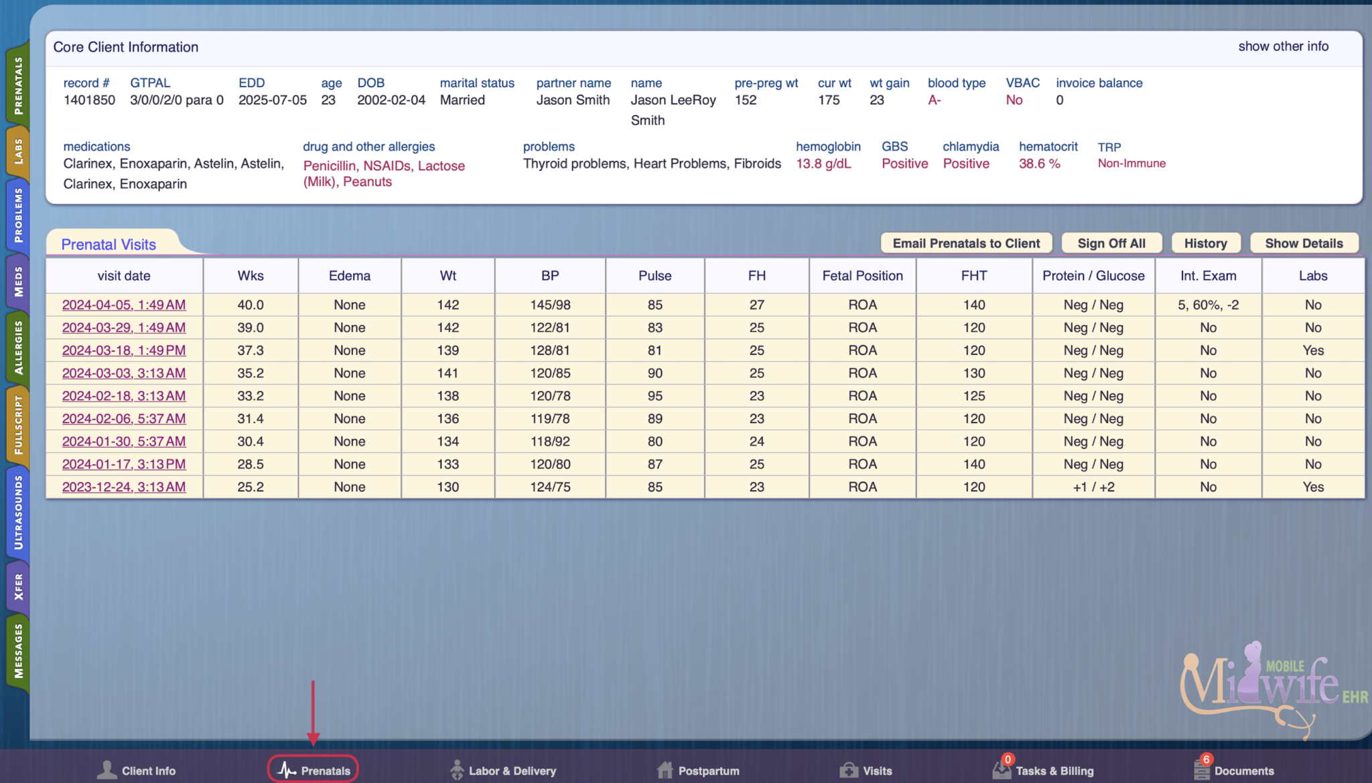Image resolution: width=1372 pixels, height=783 pixels.
Task: Click Email Prenatals to Client
Action: pos(965,243)
